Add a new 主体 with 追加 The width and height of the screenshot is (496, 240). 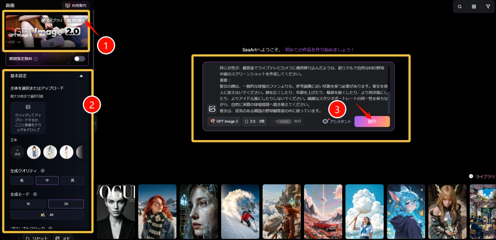pos(17,152)
